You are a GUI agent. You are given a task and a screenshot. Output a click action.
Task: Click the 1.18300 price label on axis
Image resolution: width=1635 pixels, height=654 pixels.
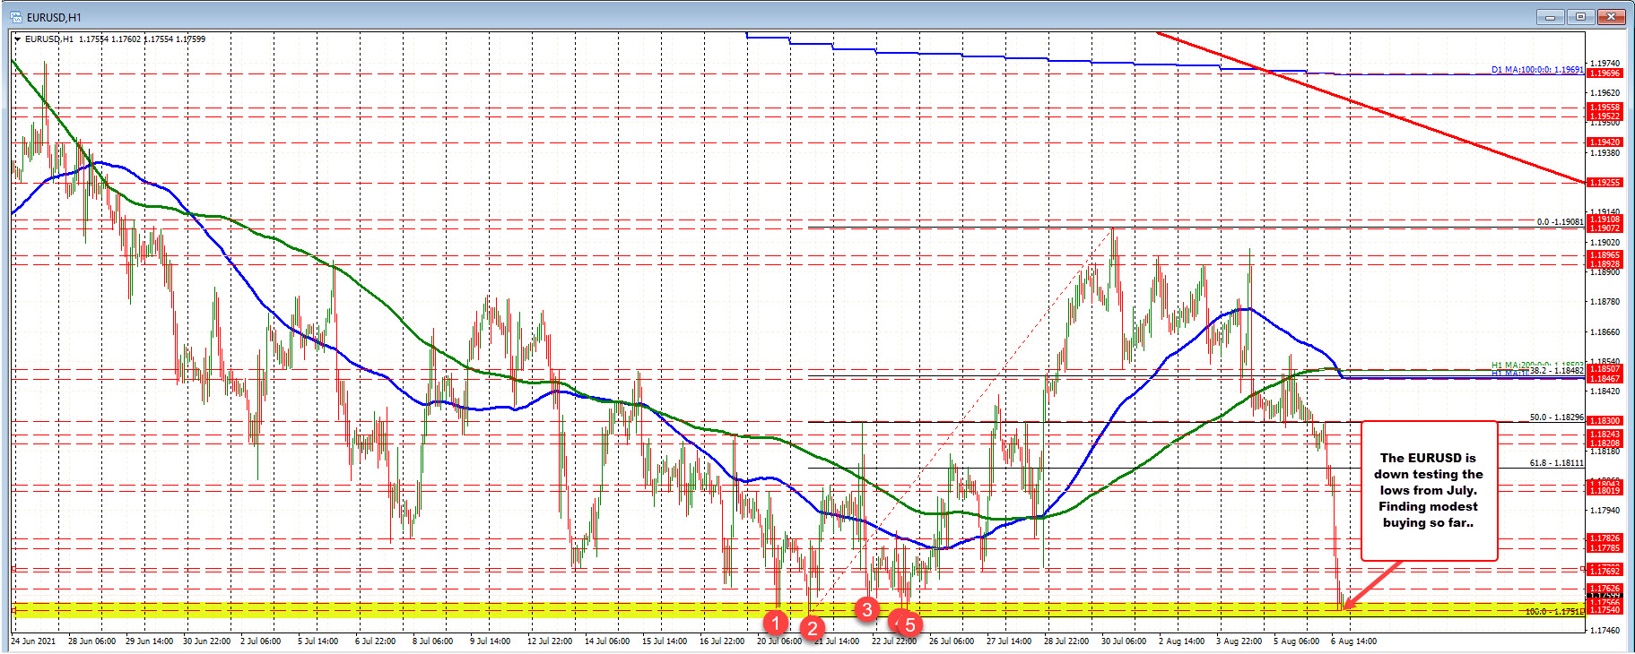[1604, 420]
